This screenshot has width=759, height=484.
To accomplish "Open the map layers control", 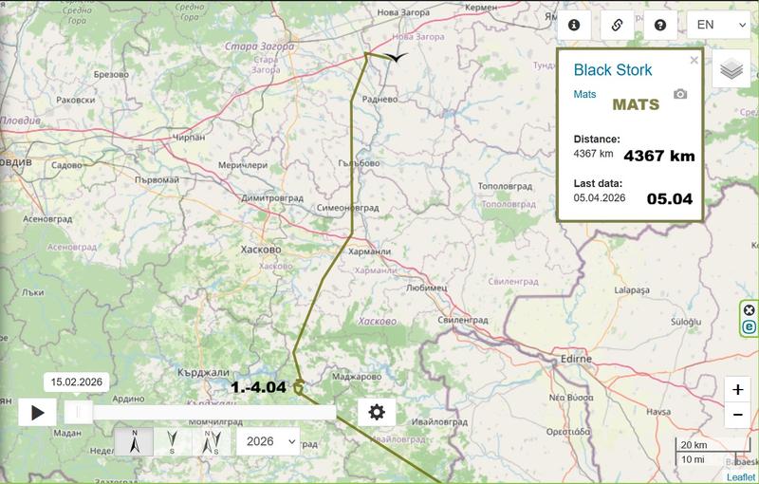I will pos(731,68).
